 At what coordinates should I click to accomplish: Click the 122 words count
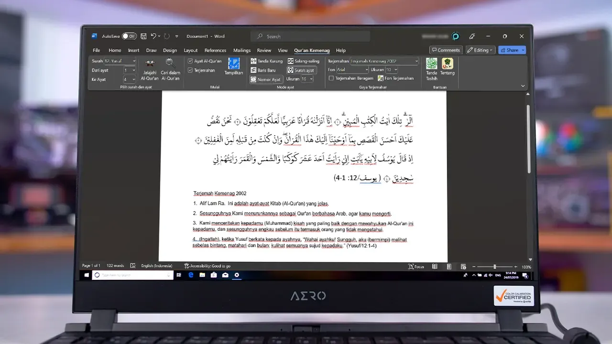pos(115,266)
